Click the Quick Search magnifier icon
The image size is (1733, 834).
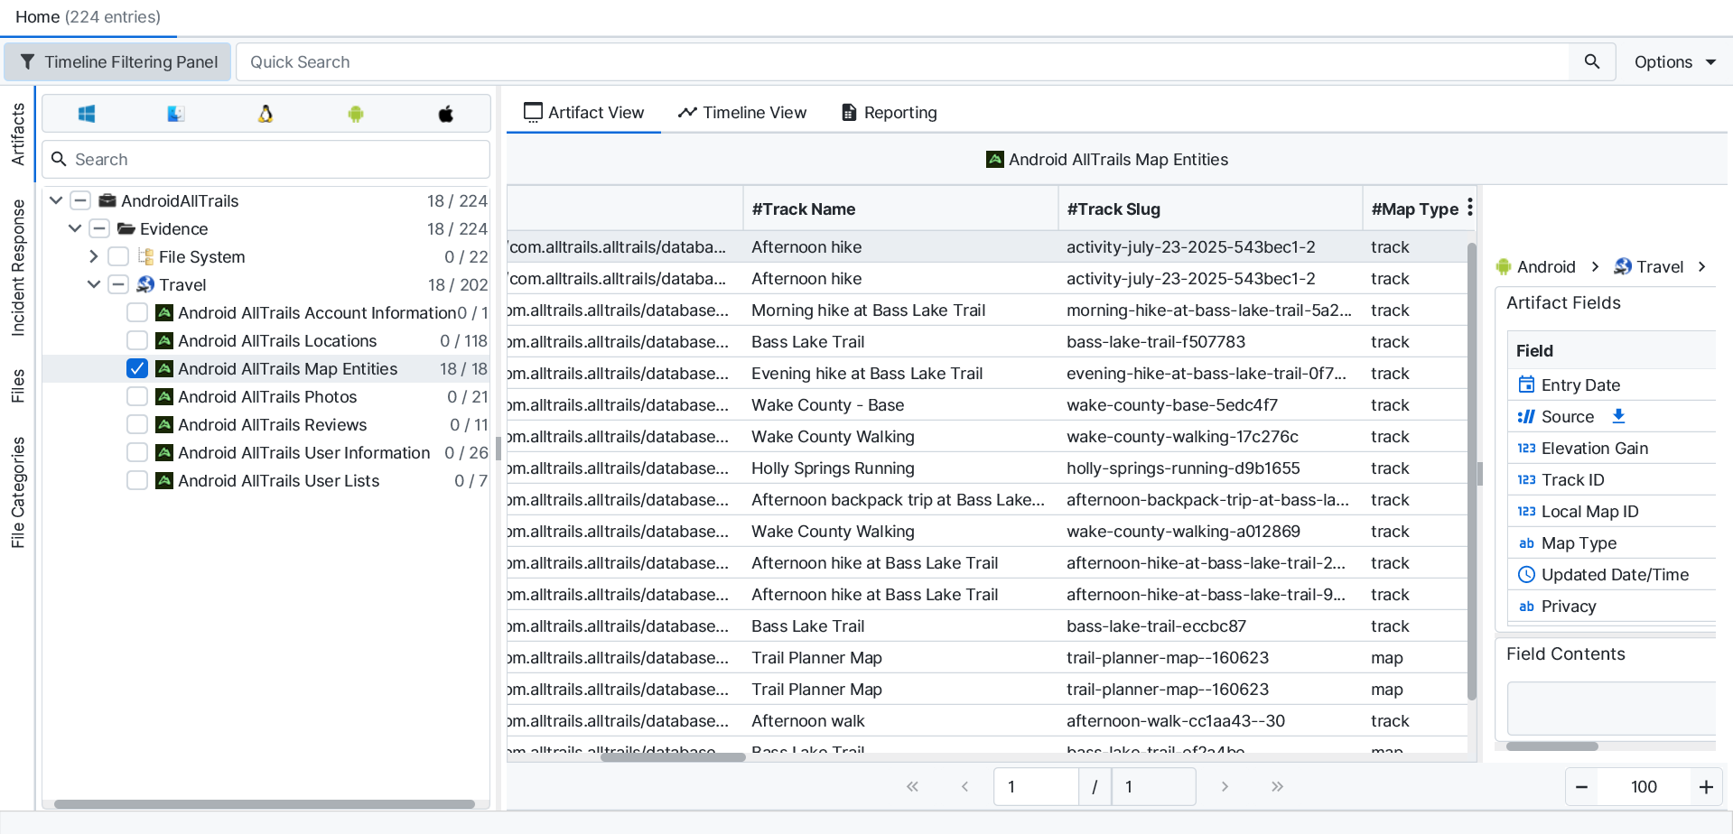tap(1591, 61)
